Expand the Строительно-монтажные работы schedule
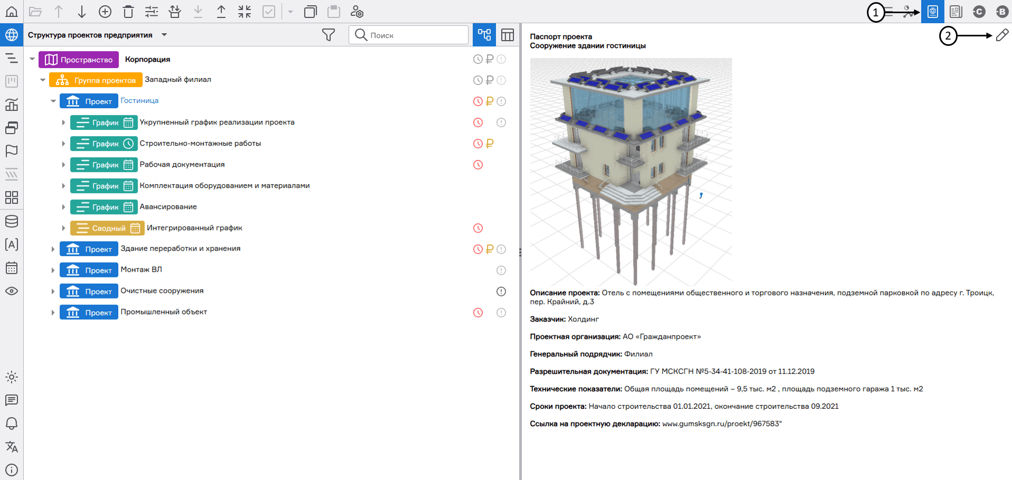 point(64,143)
